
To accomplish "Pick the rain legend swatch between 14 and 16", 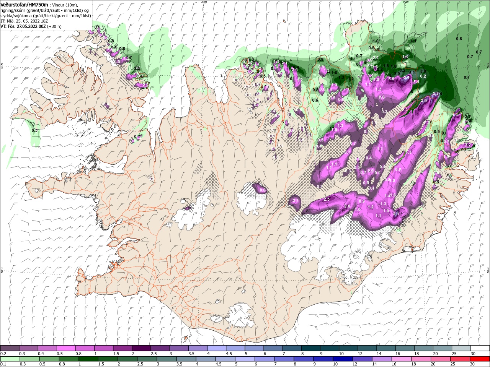I will (382, 359).
